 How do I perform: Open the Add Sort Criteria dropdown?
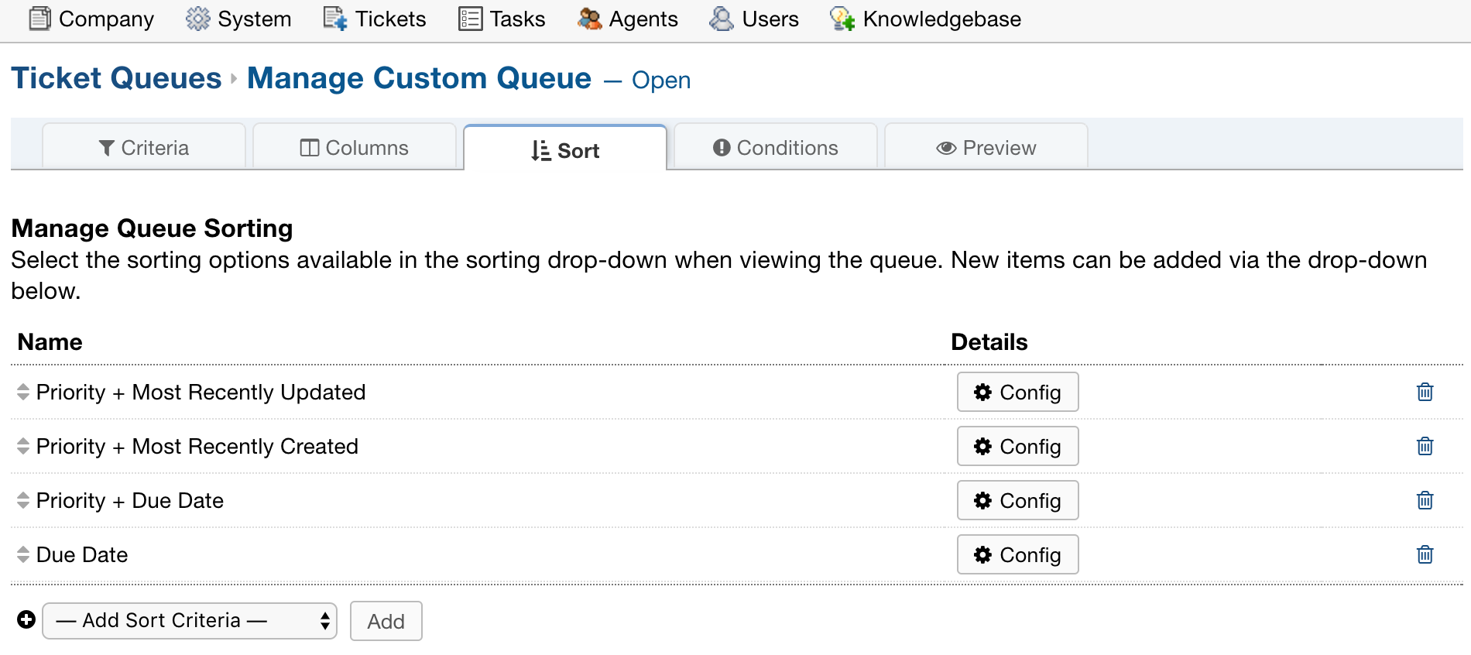[x=189, y=620]
